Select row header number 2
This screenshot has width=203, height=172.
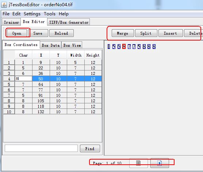(9, 68)
